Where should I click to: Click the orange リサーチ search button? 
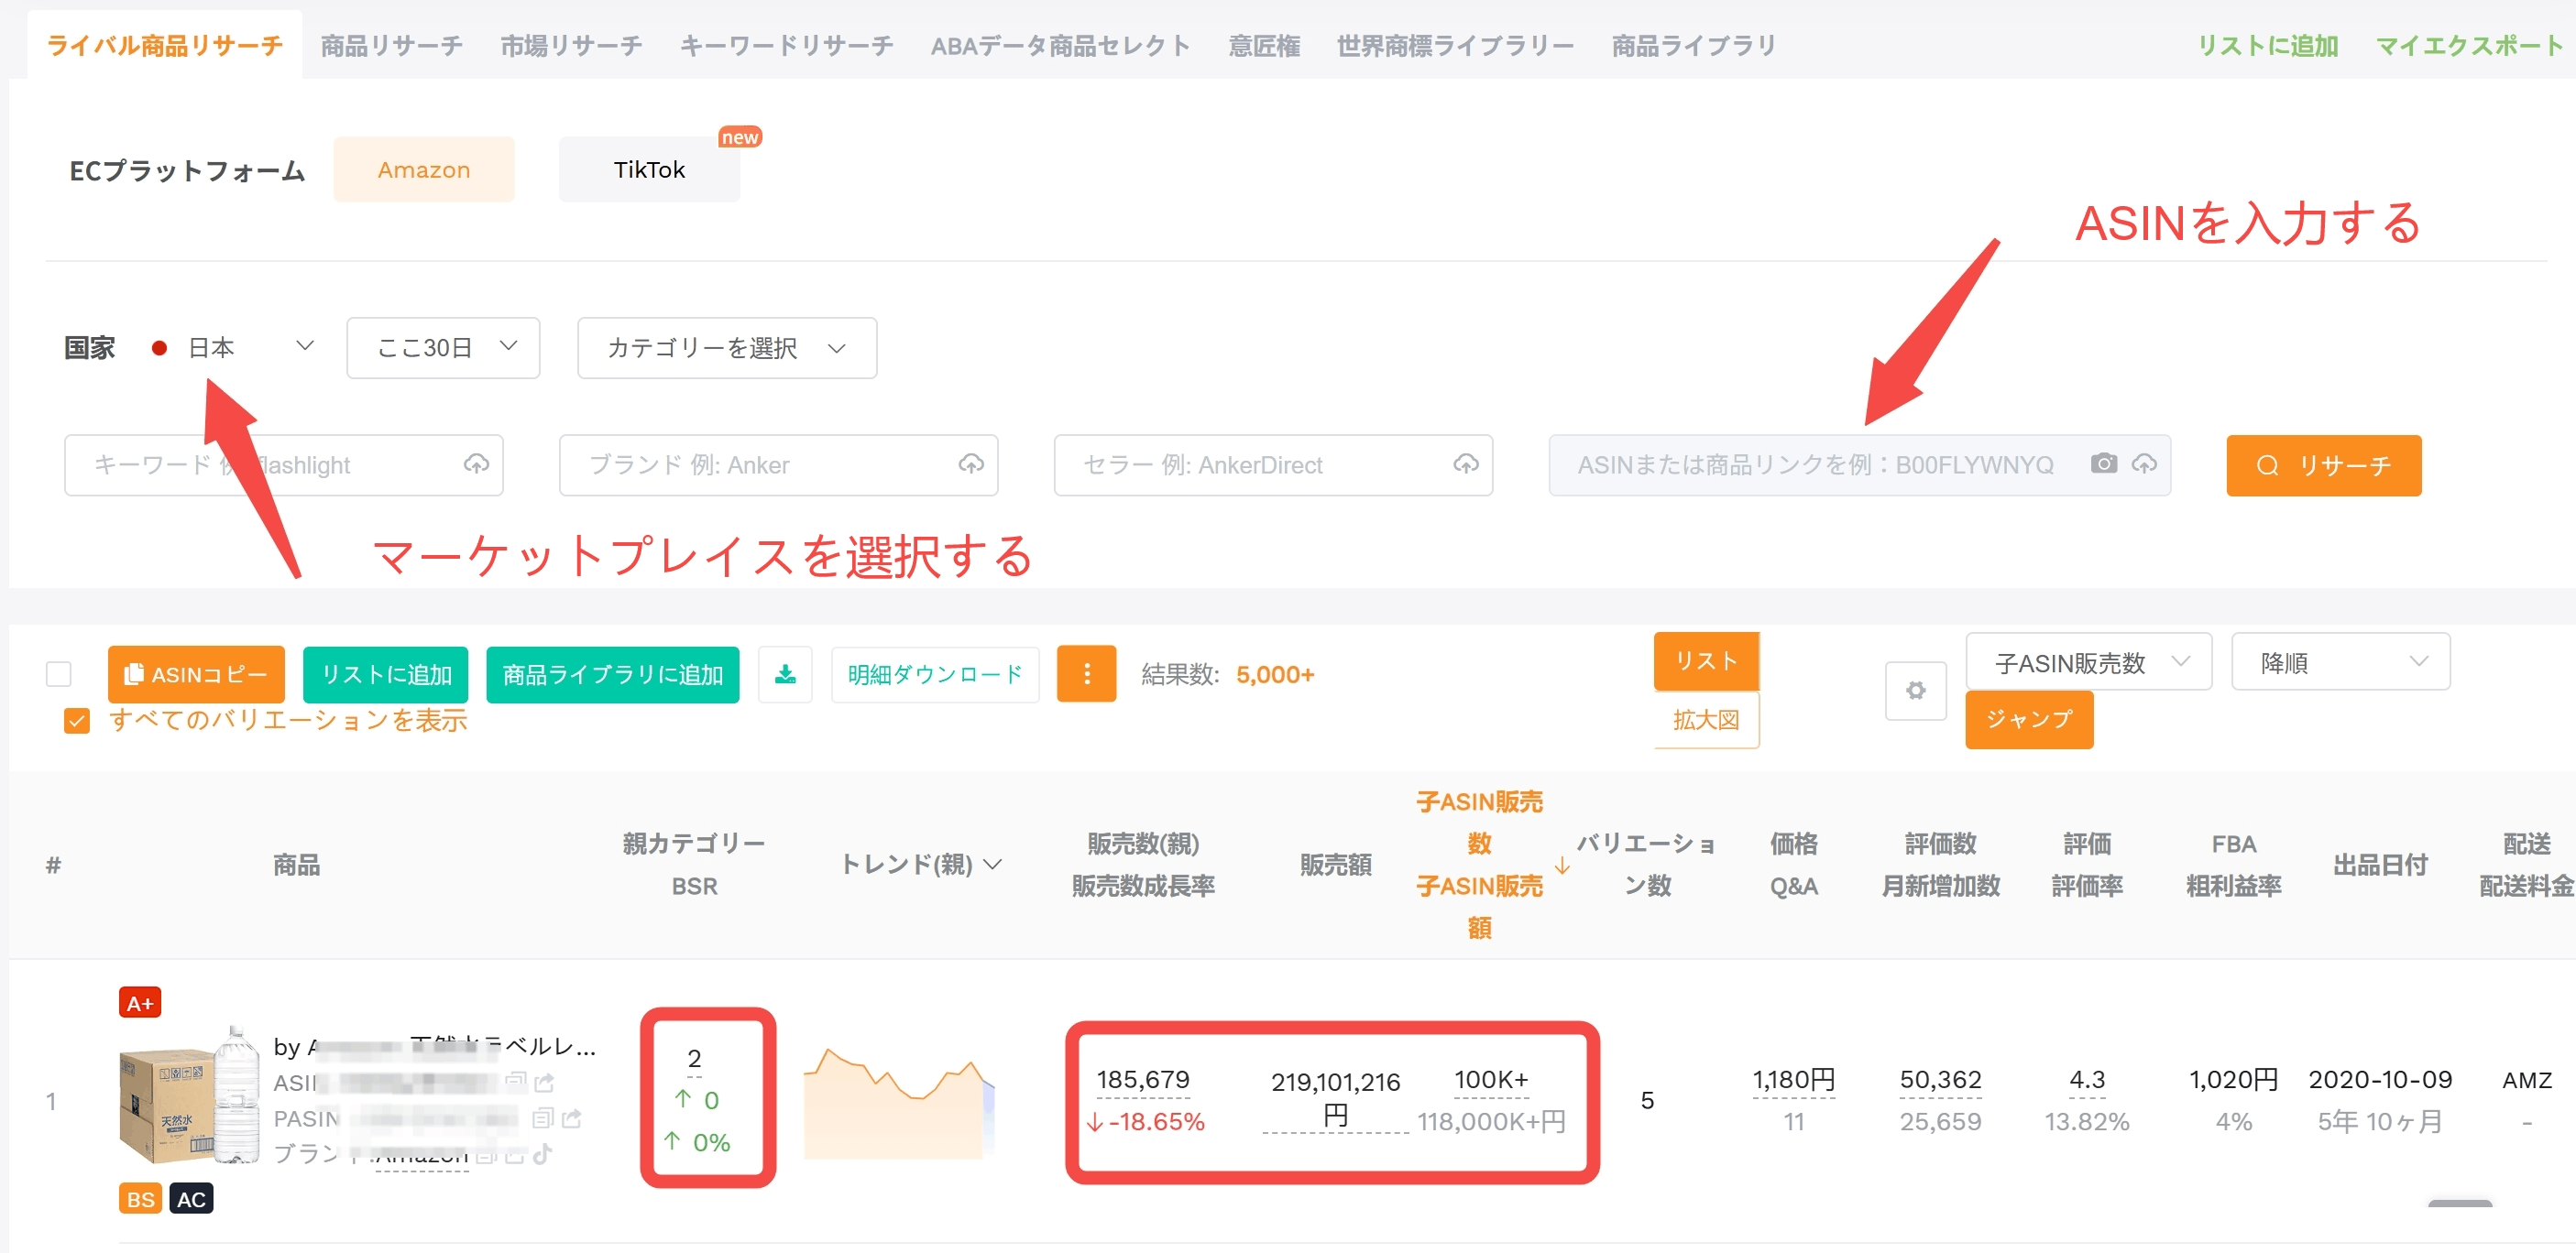2323,464
